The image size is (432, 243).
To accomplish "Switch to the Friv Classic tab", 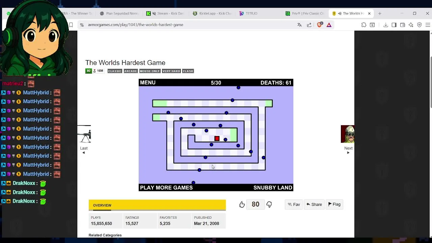I will [x=305, y=13].
